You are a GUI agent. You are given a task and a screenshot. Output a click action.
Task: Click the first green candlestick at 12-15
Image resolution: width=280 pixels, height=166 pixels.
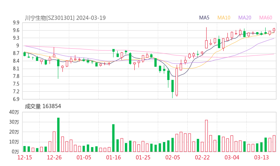tap(25, 54)
